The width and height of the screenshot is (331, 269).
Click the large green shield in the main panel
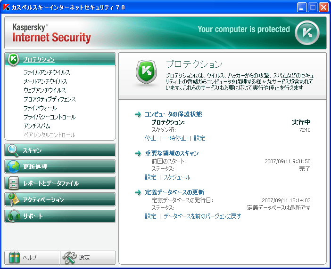coord(146,72)
